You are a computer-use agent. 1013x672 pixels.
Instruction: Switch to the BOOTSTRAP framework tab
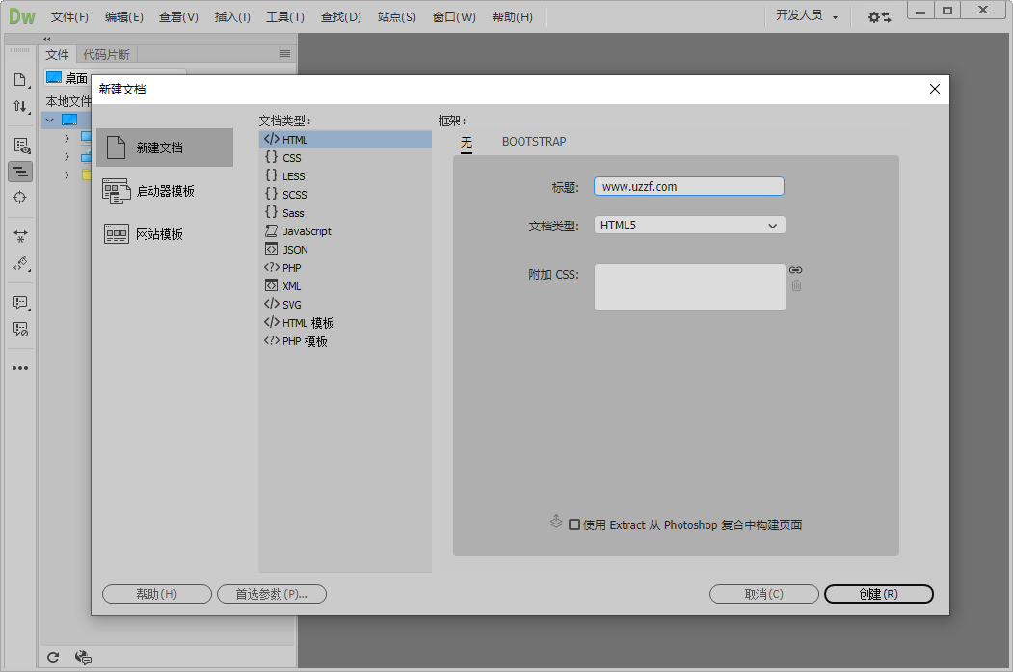tap(534, 142)
